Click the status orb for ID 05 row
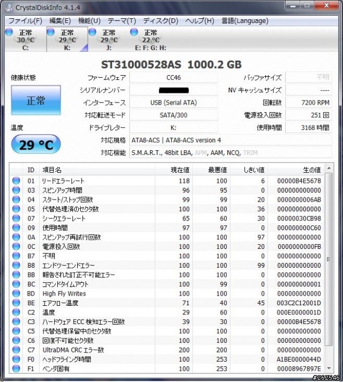343x382 pixels. coord(16,209)
